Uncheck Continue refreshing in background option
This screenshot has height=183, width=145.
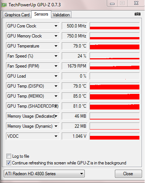pyautogui.click(x=9, y=163)
